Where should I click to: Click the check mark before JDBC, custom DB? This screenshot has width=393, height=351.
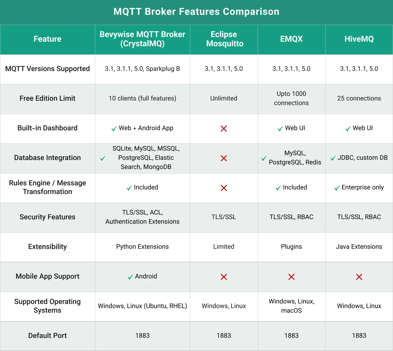point(333,158)
